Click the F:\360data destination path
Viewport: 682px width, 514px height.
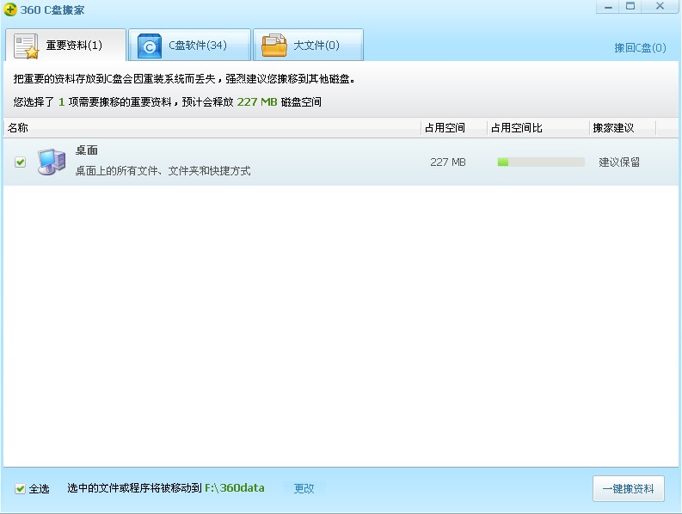click(235, 488)
